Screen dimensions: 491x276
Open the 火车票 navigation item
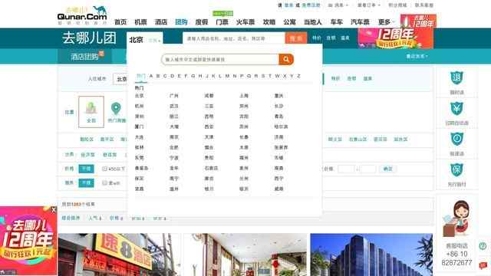click(x=245, y=22)
